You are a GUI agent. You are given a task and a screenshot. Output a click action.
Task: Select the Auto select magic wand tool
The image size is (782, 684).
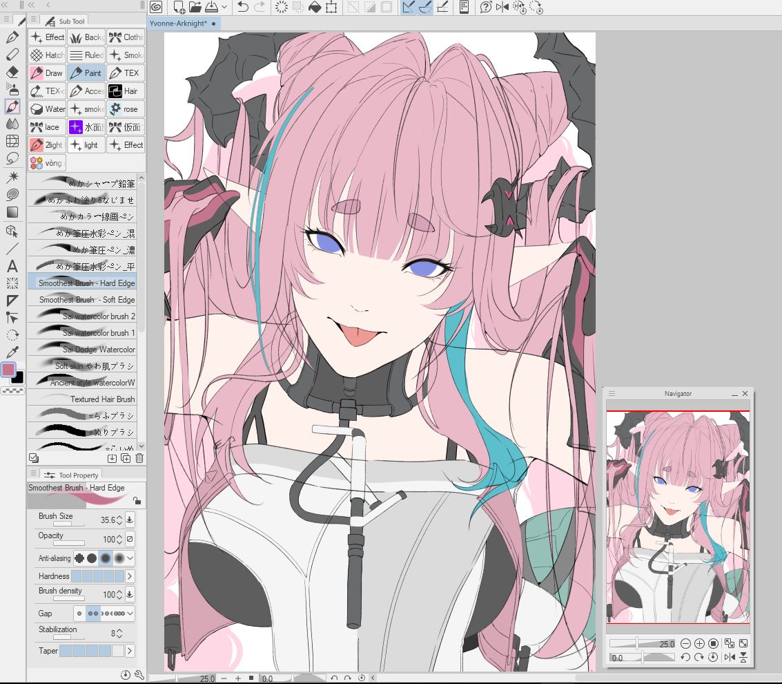pos(12,176)
